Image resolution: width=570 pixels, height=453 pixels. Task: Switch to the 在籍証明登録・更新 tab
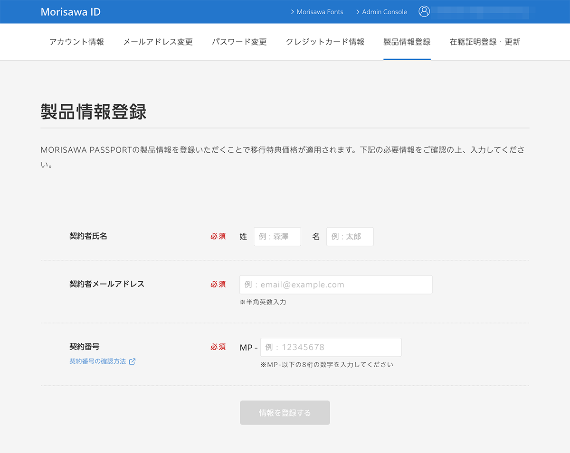click(x=485, y=42)
